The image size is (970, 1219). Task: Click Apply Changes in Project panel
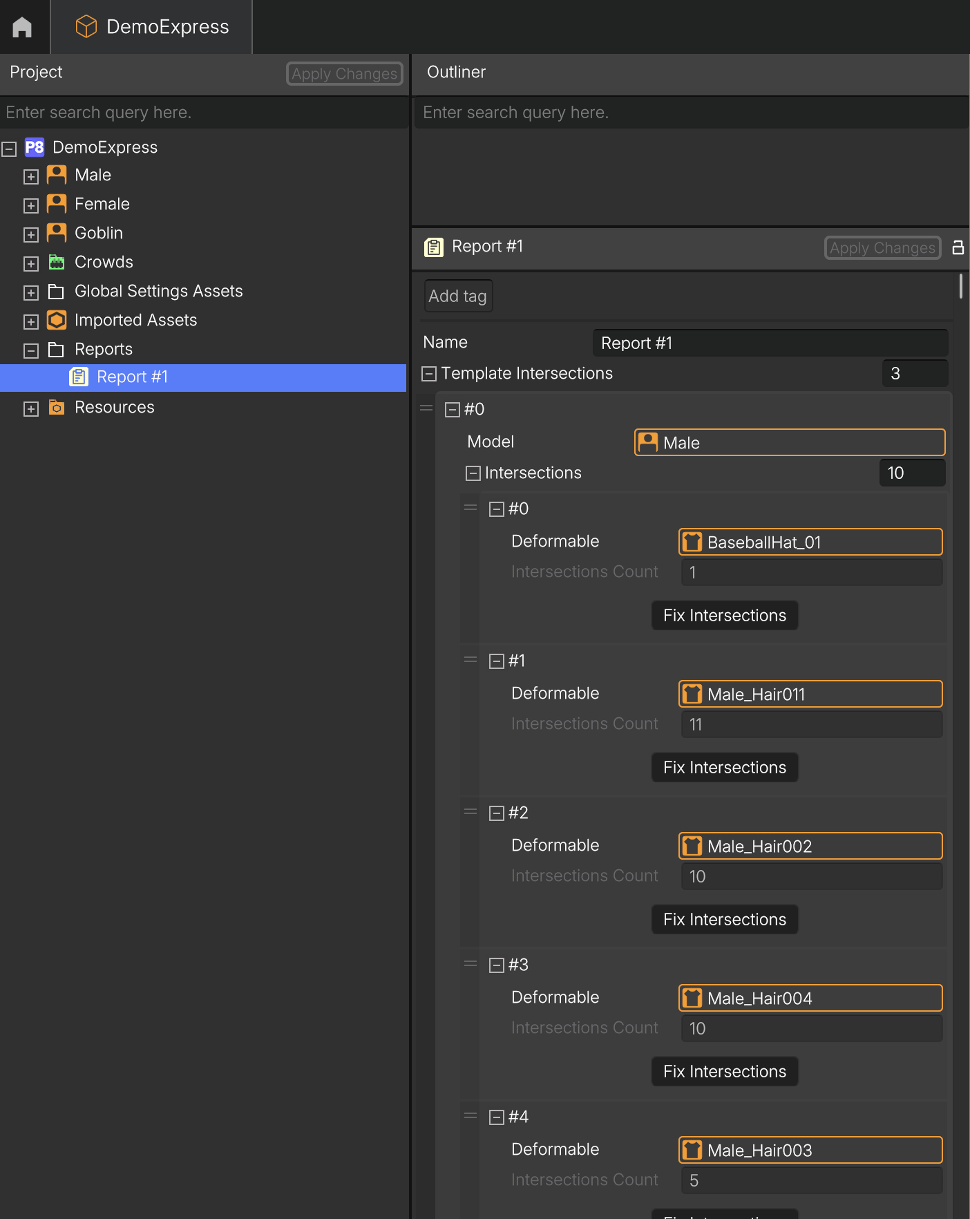pos(344,73)
